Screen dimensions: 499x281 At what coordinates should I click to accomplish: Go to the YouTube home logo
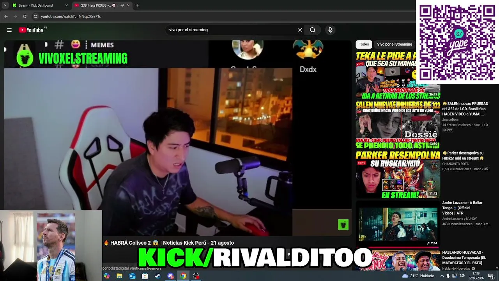[31, 30]
